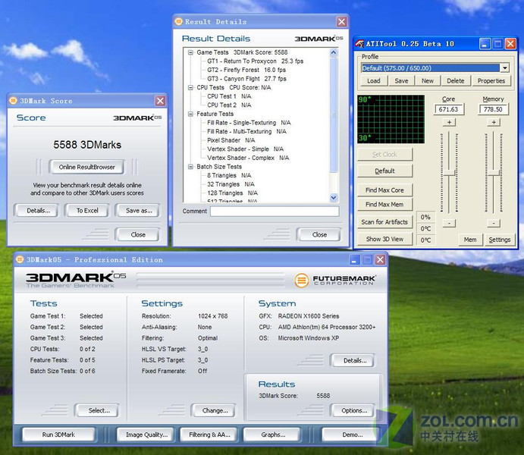This screenshot has height=455, width=524.
Task: Click Find Max Core button
Action: [384, 190]
